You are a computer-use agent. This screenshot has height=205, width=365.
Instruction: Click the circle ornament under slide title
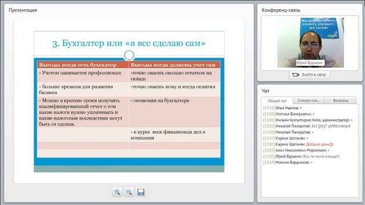[129, 55]
